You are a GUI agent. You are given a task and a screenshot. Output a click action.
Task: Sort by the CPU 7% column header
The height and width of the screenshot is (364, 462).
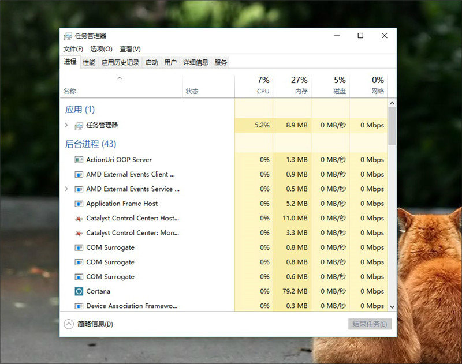[254, 86]
